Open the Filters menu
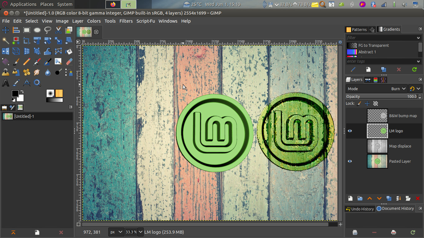 point(126,21)
